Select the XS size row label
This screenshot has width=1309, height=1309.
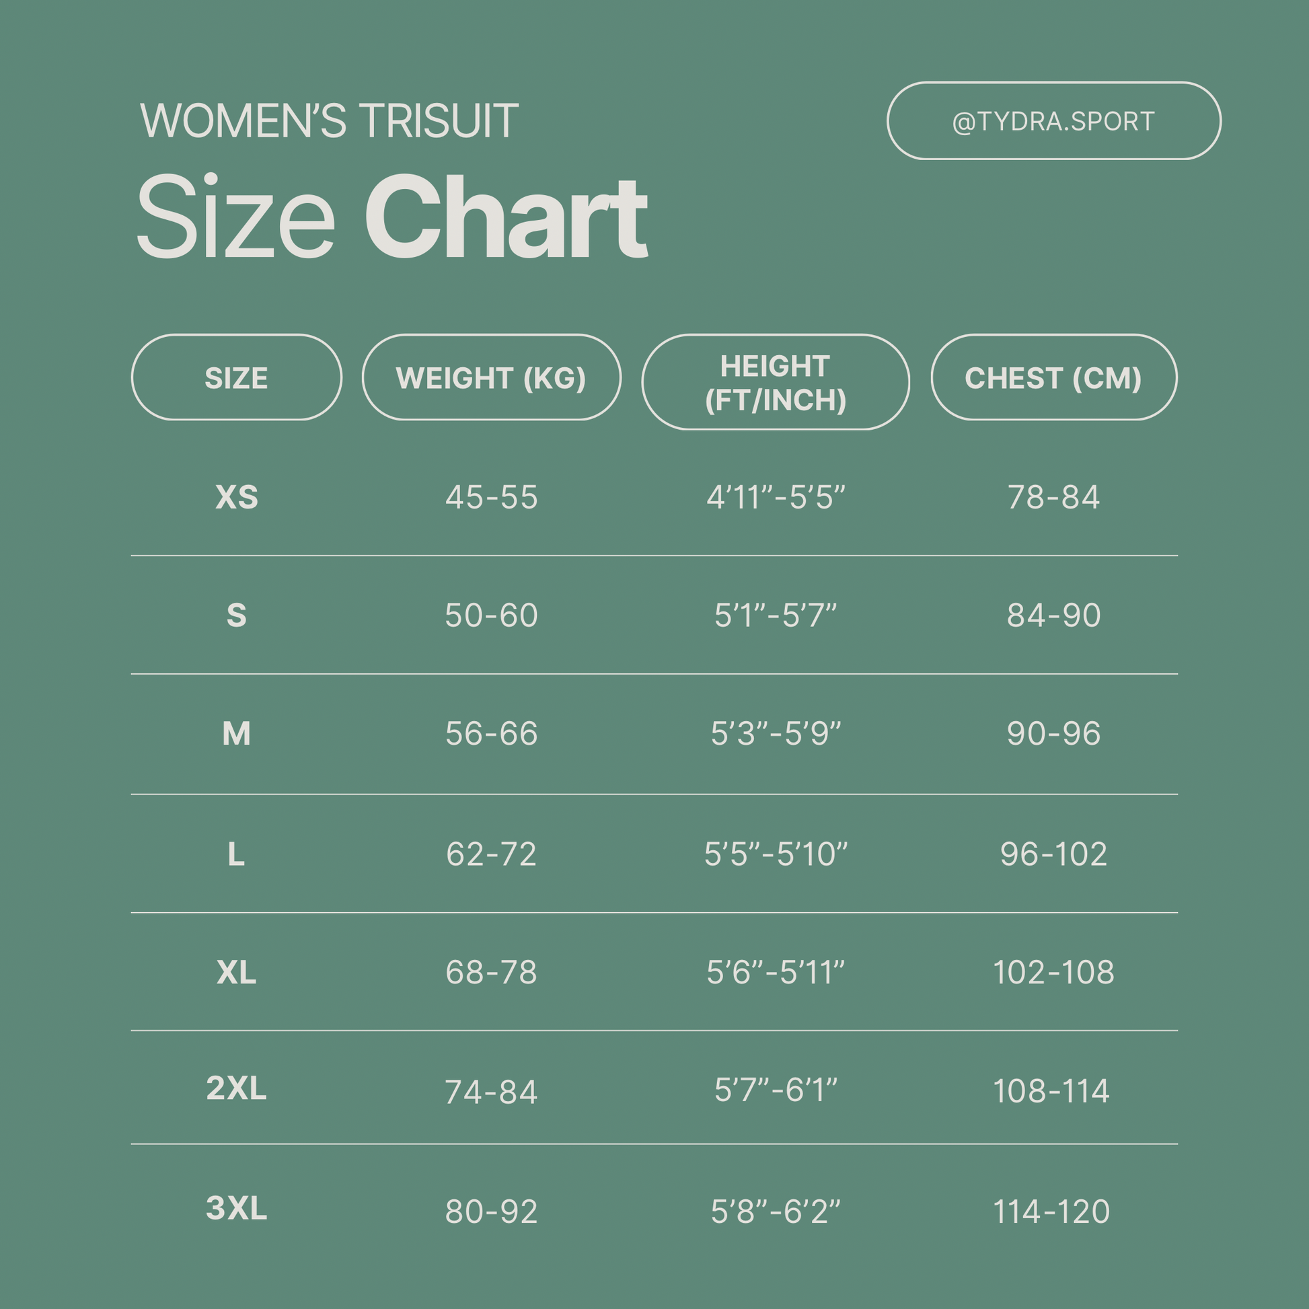coord(237,497)
